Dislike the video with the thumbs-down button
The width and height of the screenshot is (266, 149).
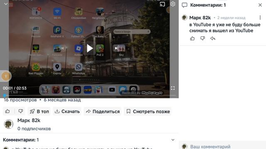pos(20,111)
